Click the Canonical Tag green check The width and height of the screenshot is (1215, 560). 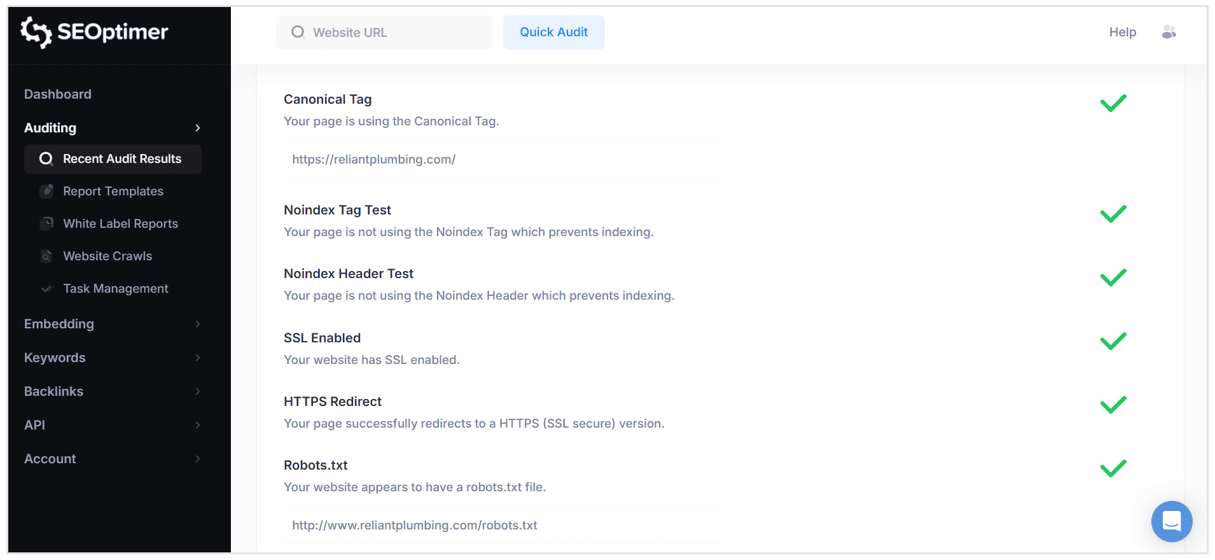[x=1113, y=102]
